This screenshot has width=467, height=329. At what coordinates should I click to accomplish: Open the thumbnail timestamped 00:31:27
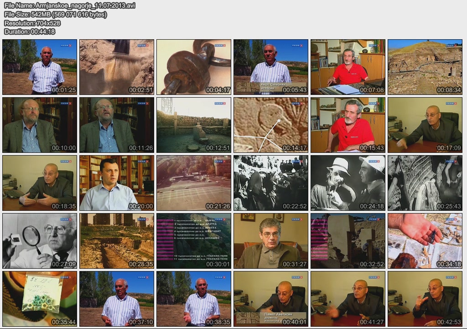tap(271, 240)
